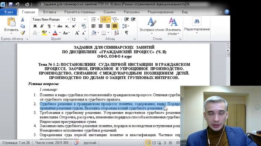Click the Clear Formatting icon
The height and width of the screenshot is (146, 261).
coord(84,26)
